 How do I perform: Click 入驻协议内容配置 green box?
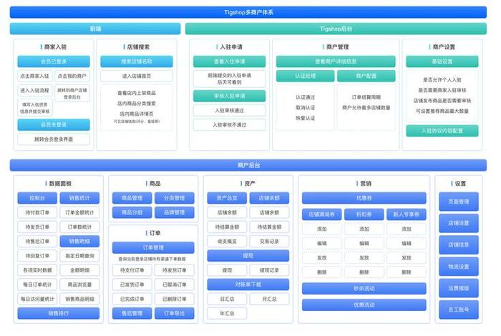coord(442,131)
